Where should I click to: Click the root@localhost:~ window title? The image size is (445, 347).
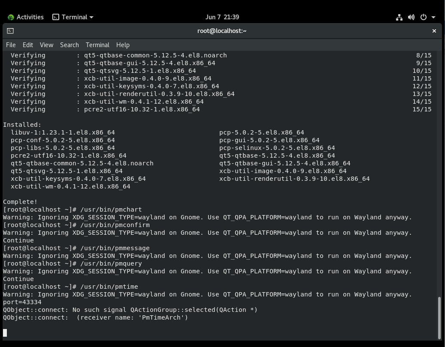222,31
